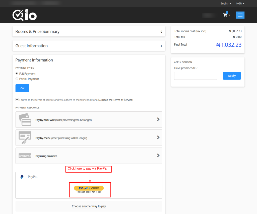Click the PayPal logo icon
This screenshot has height=214, width=257.
click(x=22, y=177)
